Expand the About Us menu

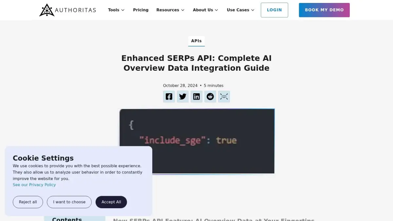click(x=205, y=10)
